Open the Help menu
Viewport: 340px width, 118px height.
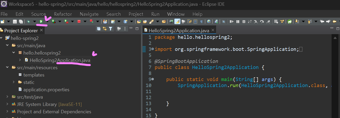click(x=197, y=14)
